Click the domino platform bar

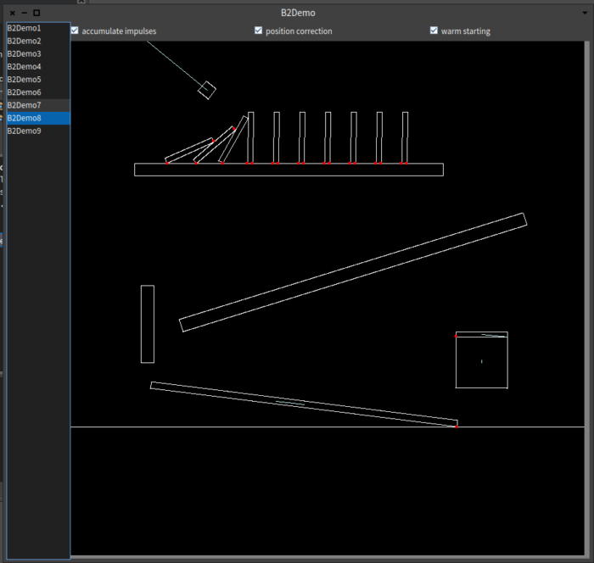289,170
